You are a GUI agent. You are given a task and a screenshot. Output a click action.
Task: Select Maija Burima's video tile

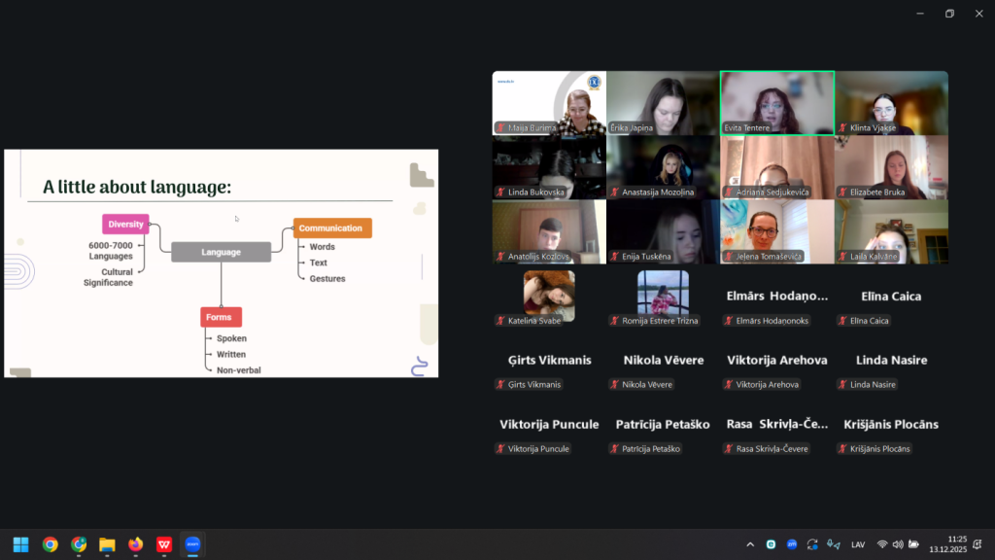(548, 102)
